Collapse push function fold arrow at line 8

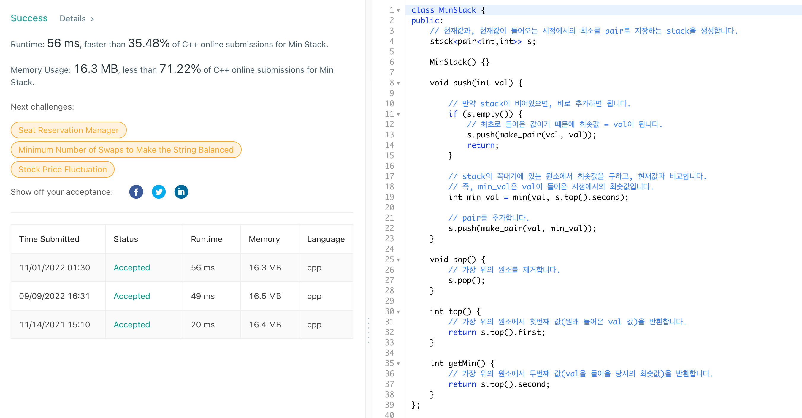tap(398, 83)
